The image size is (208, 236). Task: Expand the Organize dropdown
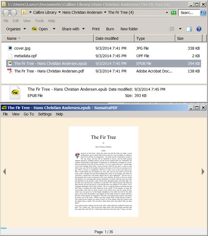click(x=24, y=29)
